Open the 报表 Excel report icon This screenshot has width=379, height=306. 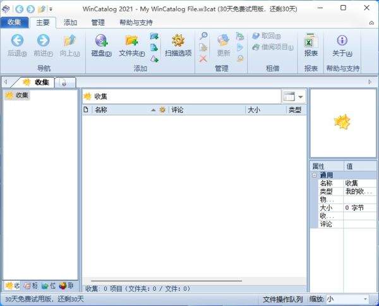click(x=311, y=40)
